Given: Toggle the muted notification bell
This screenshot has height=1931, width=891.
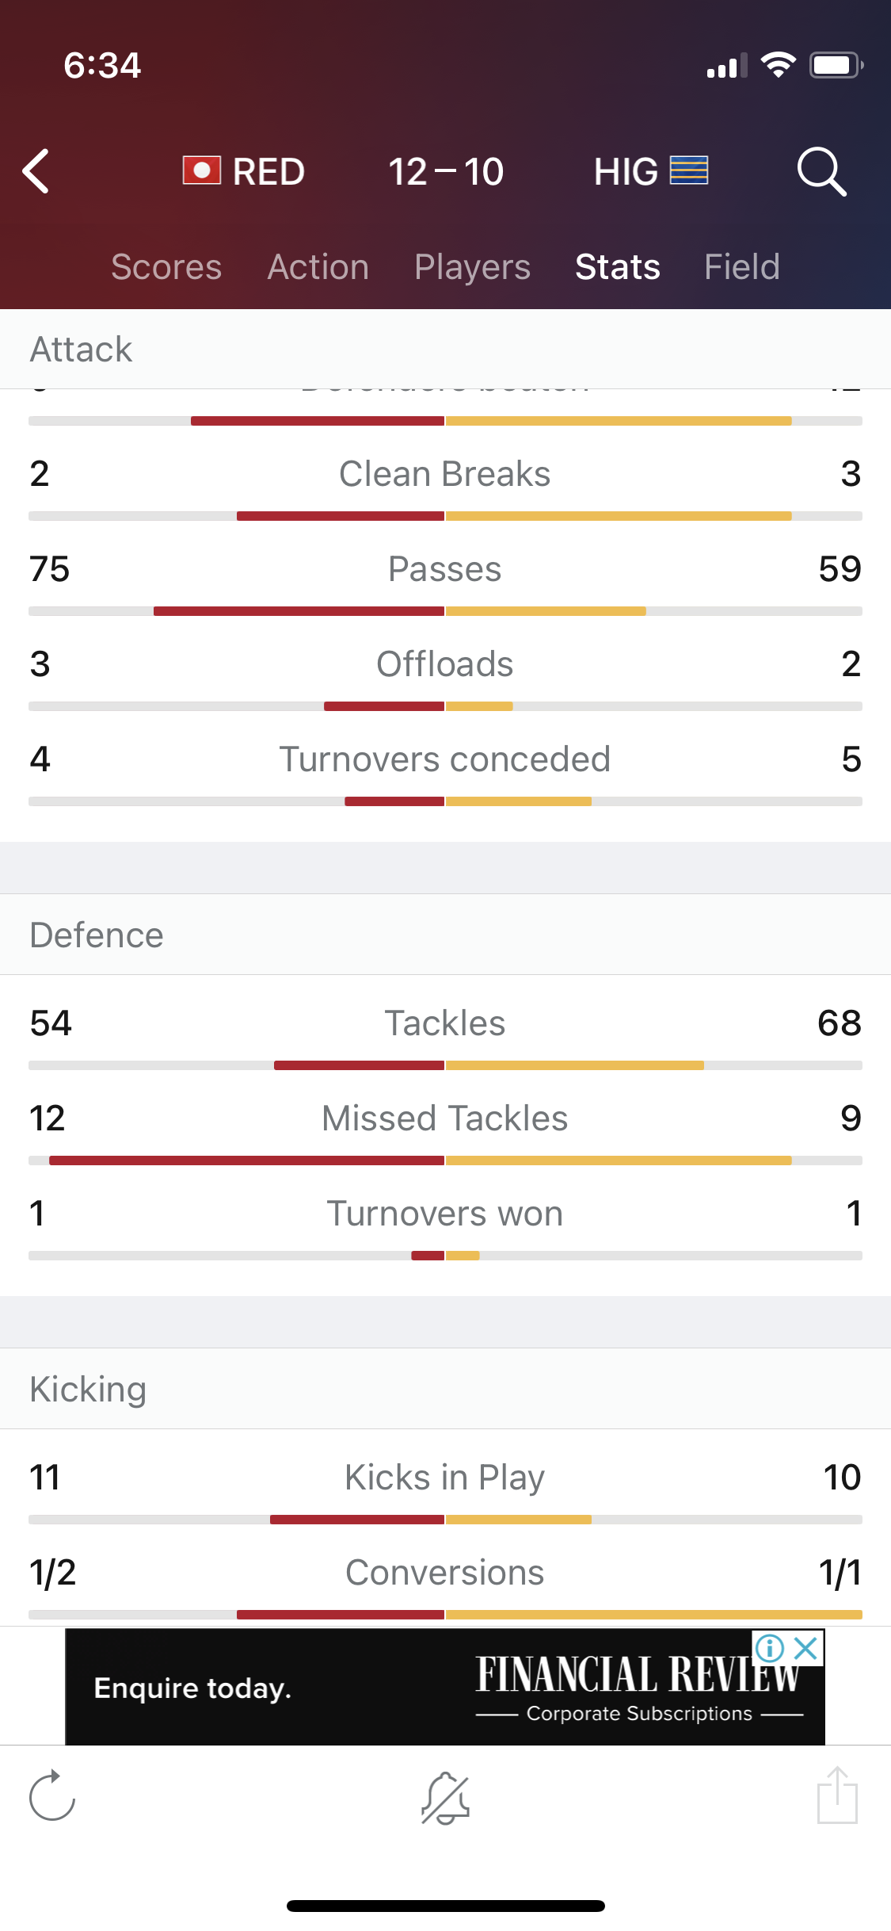Looking at the screenshot, I should (446, 1797).
